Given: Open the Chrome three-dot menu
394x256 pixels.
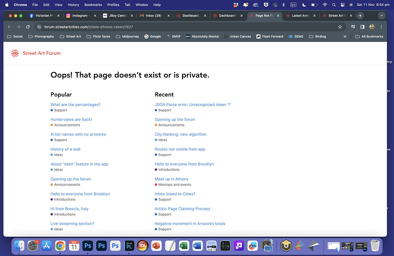Looking at the screenshot, I should tap(381, 27).
